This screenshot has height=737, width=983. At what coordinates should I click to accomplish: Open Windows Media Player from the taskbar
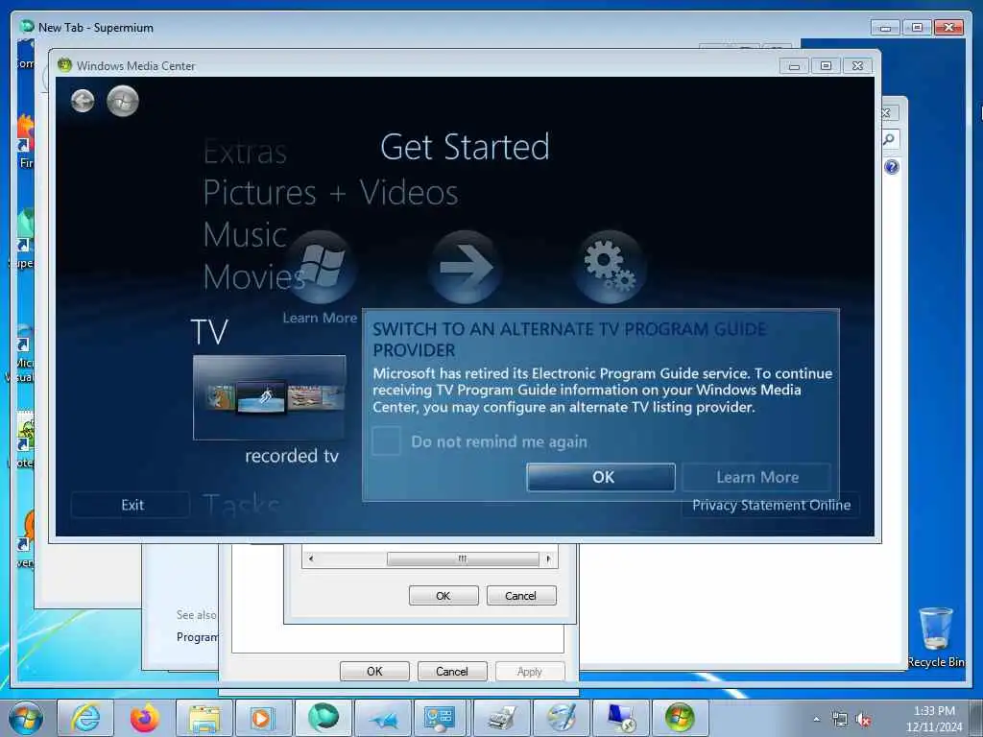click(x=263, y=718)
